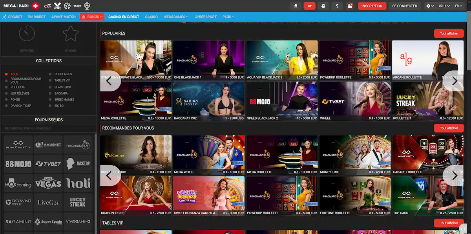This screenshot has width=471, height=234.
Task: Focus the Recherche par fournisseur field
Action: pyautogui.click(x=49, y=128)
